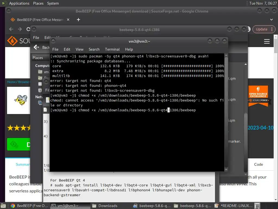Go forward in Chrome browser
Viewport: 278px width, 209px height.
[20, 29]
